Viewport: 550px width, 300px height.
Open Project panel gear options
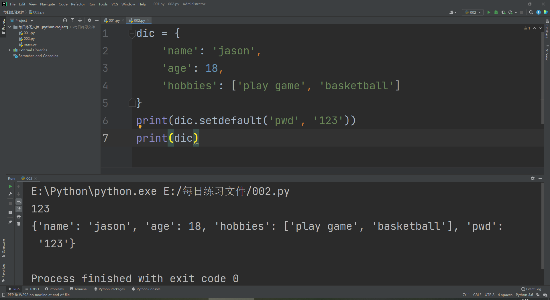(89, 20)
